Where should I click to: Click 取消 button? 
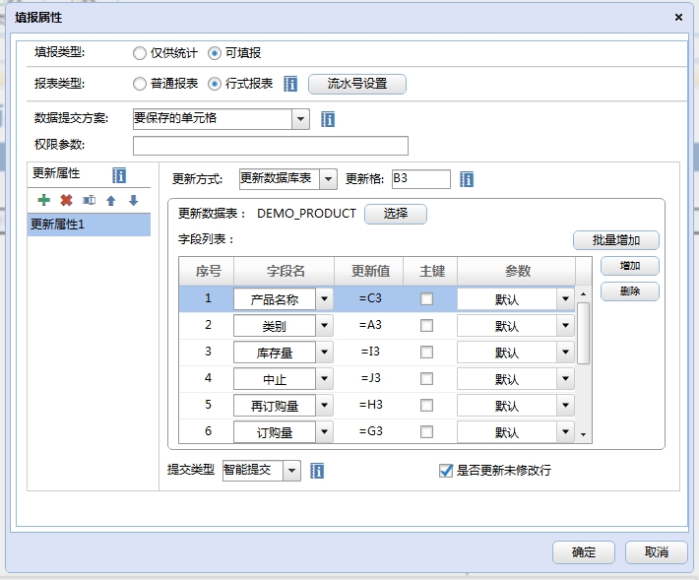pyautogui.click(x=657, y=552)
